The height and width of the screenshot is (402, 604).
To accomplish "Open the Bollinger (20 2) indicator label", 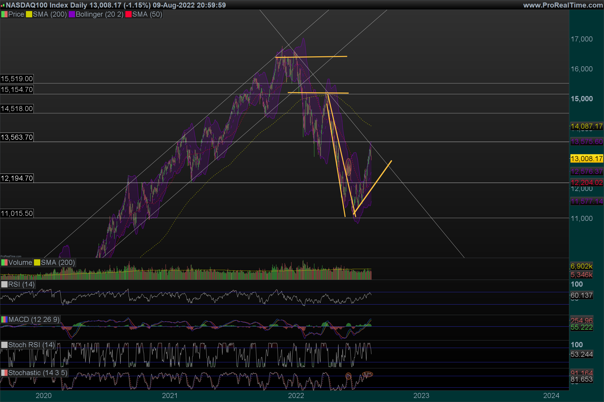I will (99, 14).
